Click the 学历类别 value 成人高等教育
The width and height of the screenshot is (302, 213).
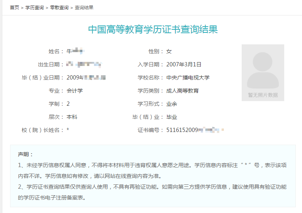pyautogui.click(x=183, y=91)
